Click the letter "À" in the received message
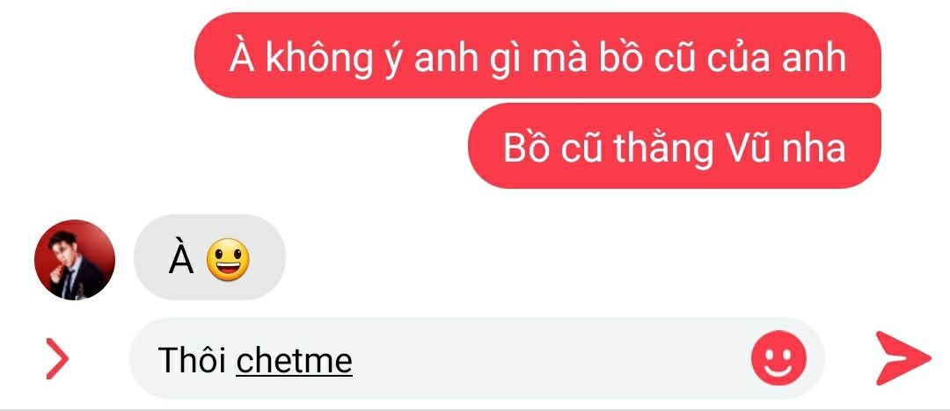This screenshot has width=950, height=411. point(181,258)
